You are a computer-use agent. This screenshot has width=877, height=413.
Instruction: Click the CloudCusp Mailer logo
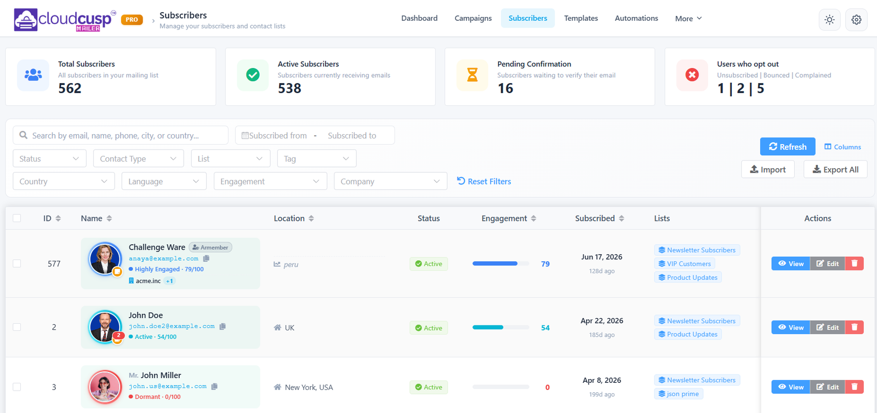pyautogui.click(x=65, y=20)
